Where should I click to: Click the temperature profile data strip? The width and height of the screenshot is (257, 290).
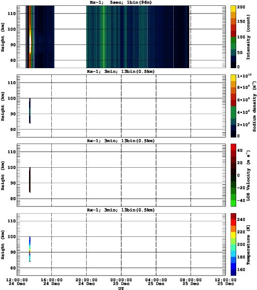point(30,249)
